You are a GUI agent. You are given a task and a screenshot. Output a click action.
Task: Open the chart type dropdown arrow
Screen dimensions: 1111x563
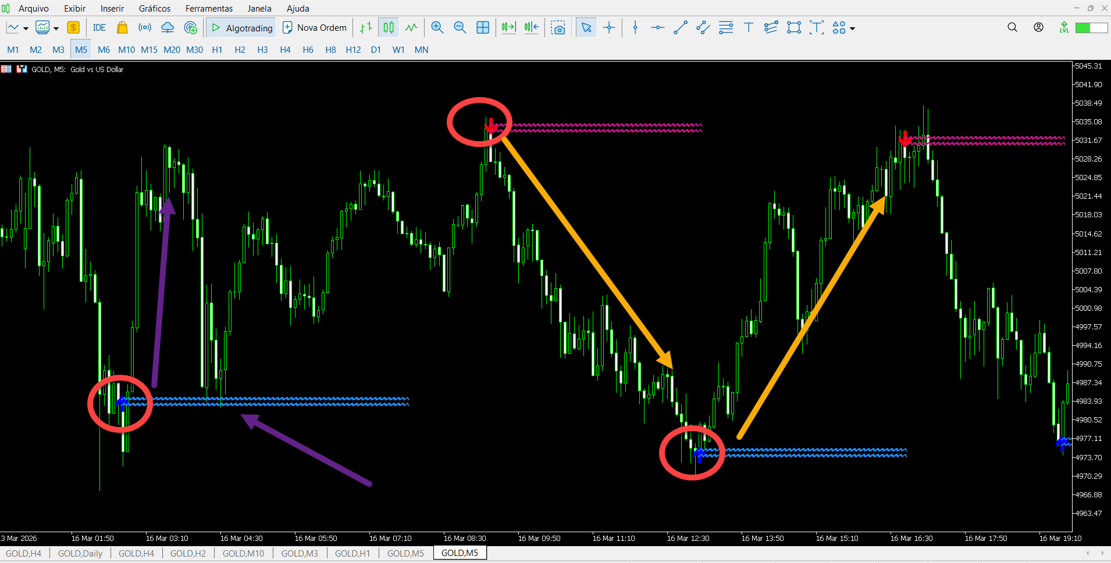(x=26, y=28)
